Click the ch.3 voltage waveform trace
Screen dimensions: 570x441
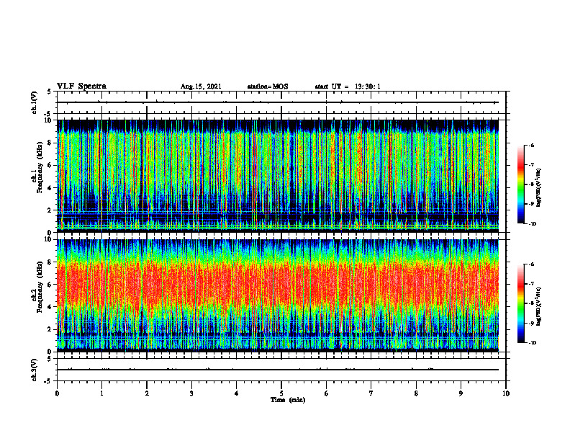tap(278, 370)
